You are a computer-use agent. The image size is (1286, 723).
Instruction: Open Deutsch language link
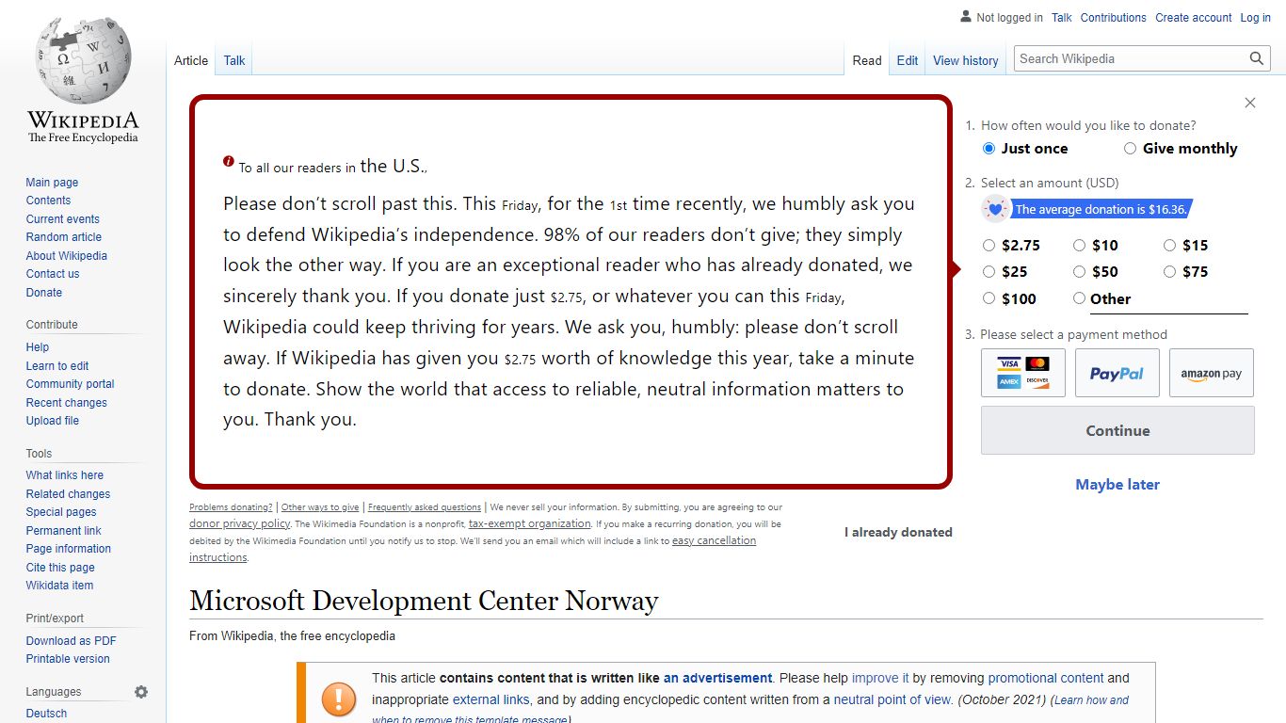[x=46, y=714]
